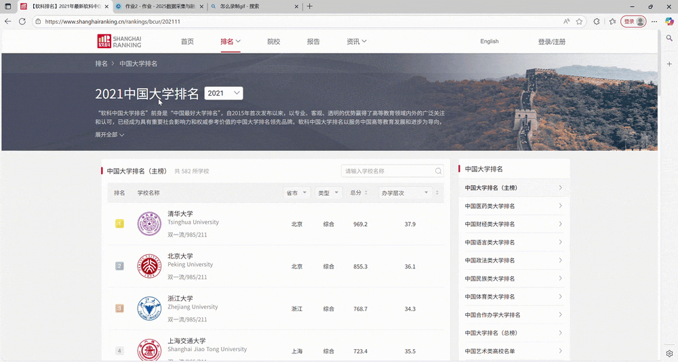The image size is (678, 362).
Task: Click the read aloud icon in address bar
Action: [566, 21]
